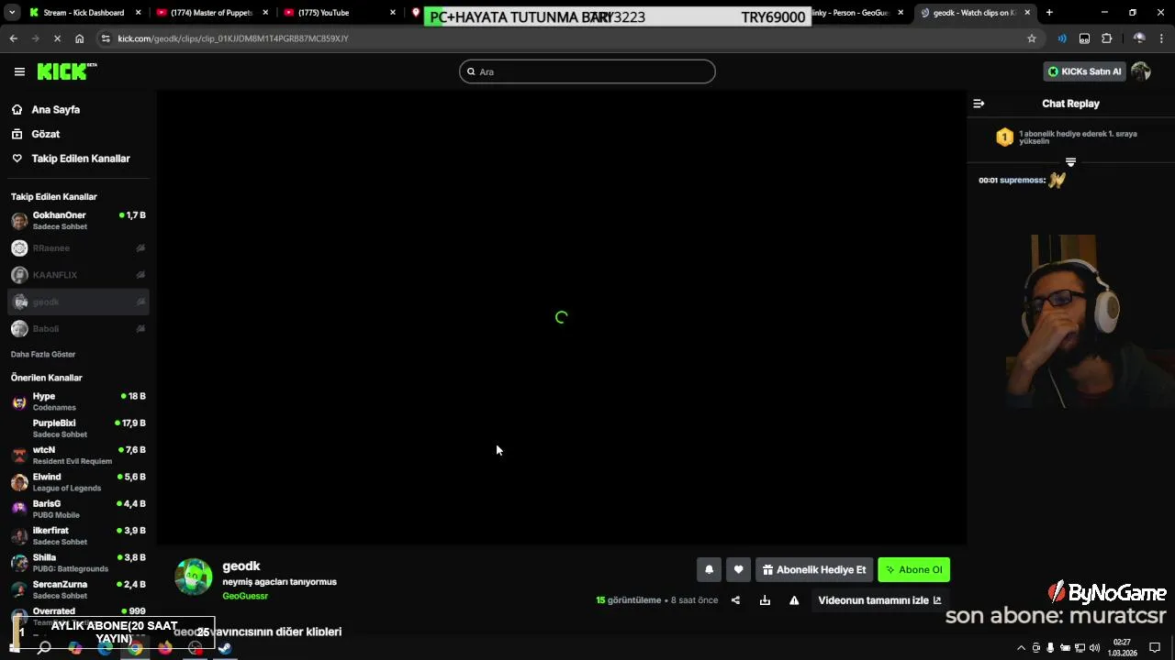Open the GeoGuessr category link
The width and height of the screenshot is (1175, 660).
point(245,596)
